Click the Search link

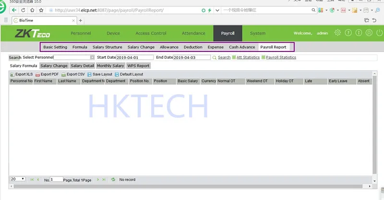click(x=224, y=57)
